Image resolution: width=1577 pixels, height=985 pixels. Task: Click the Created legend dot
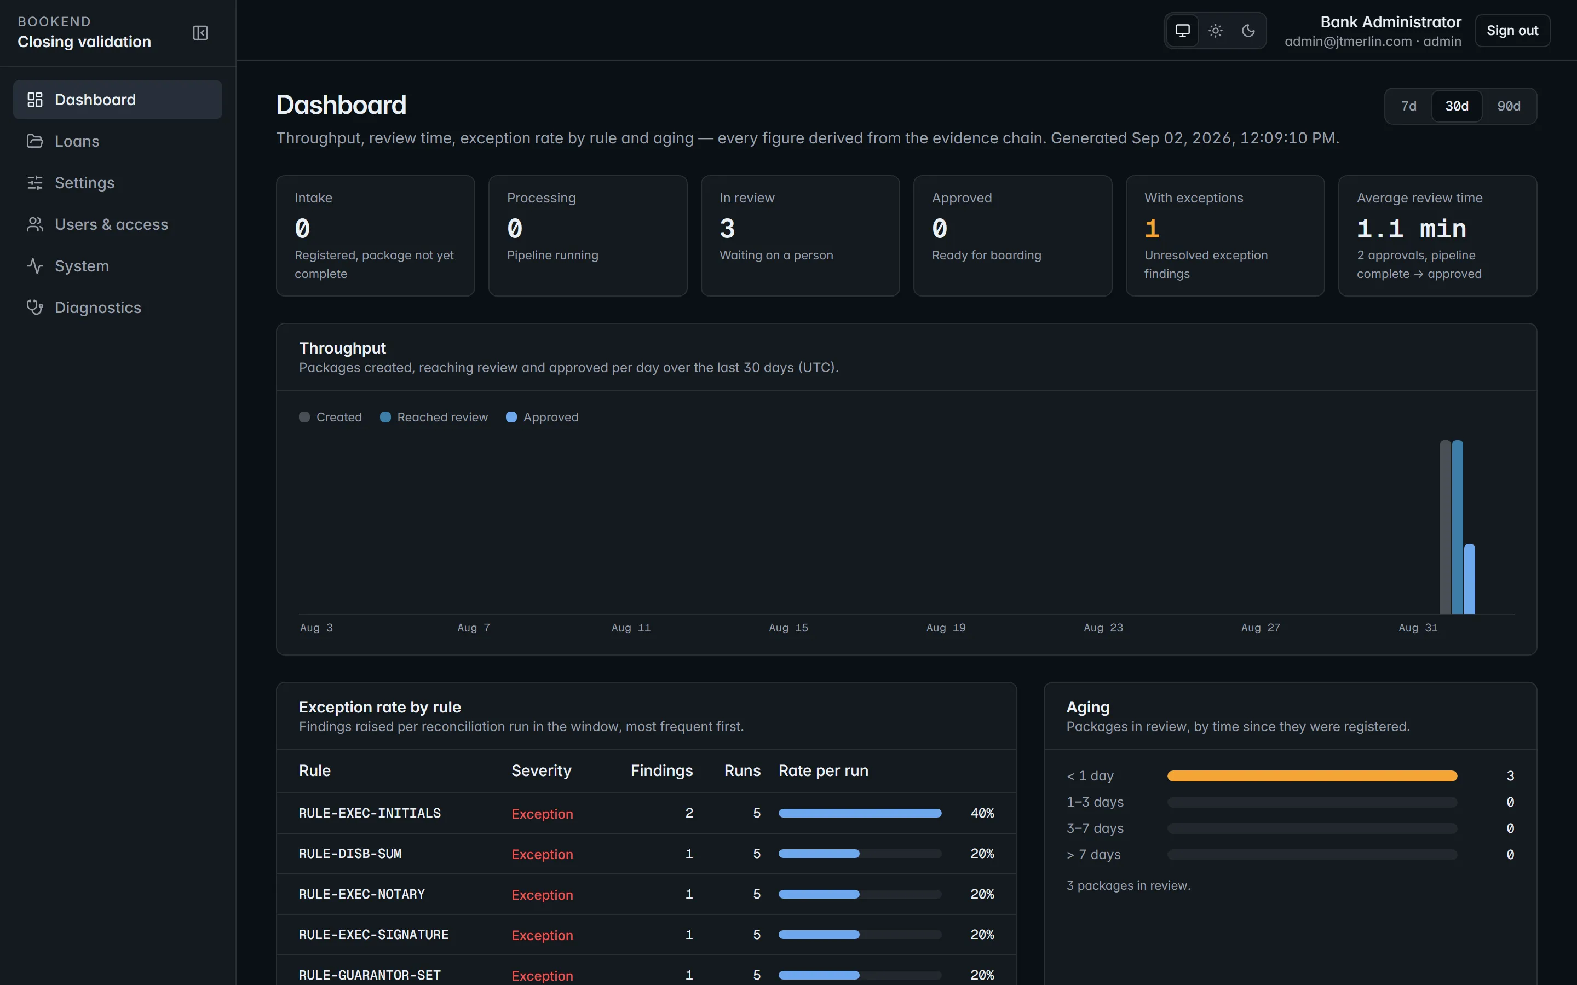pos(304,417)
